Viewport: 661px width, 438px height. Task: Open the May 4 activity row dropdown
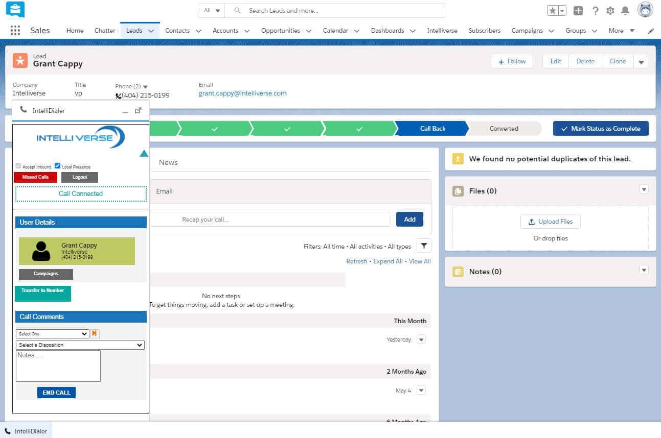click(x=421, y=391)
